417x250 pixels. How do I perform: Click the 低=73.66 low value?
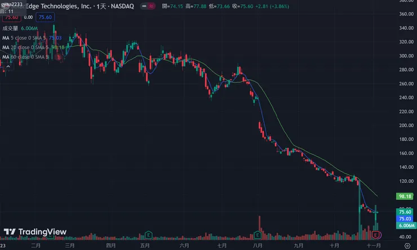click(219, 6)
